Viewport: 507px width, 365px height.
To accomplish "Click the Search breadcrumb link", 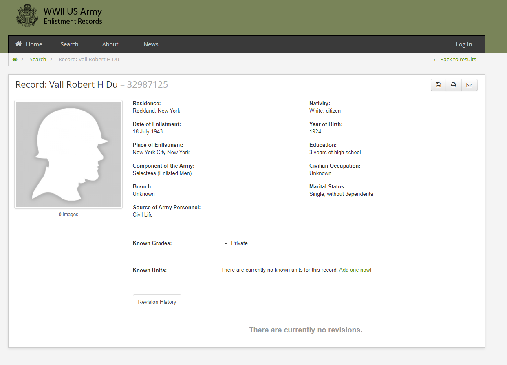I will click(37, 60).
